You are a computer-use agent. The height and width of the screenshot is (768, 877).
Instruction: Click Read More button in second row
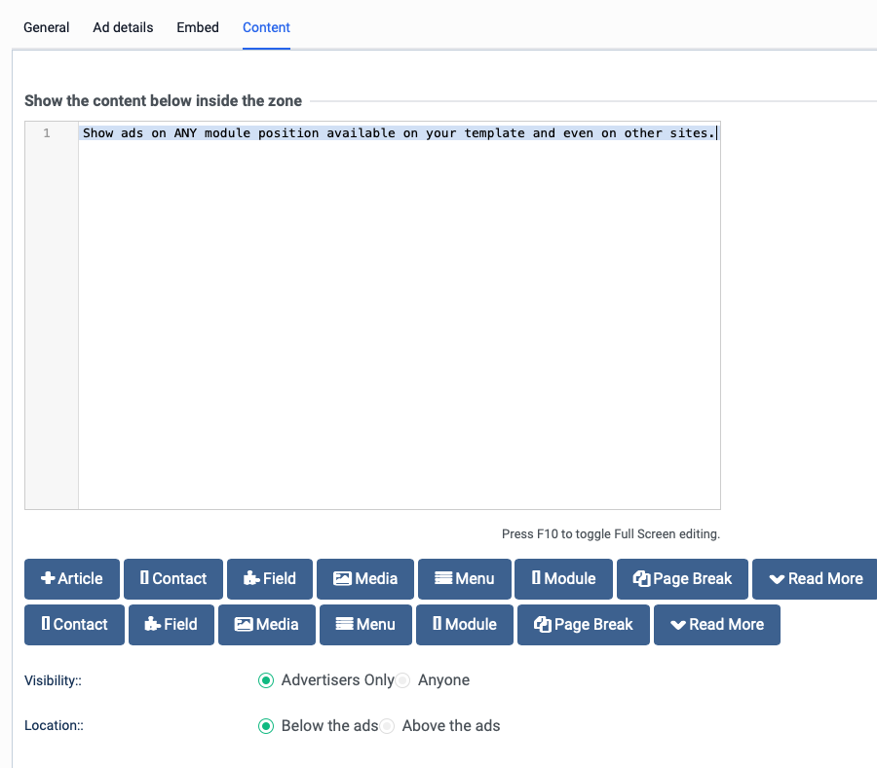tap(717, 625)
